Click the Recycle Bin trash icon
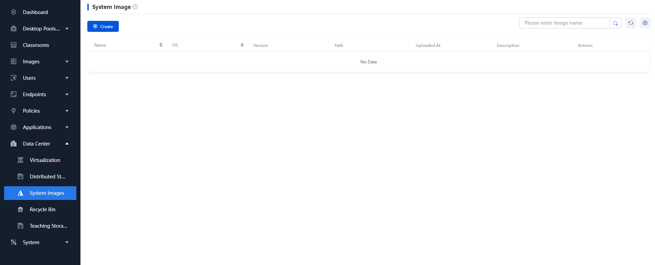 pos(21,210)
